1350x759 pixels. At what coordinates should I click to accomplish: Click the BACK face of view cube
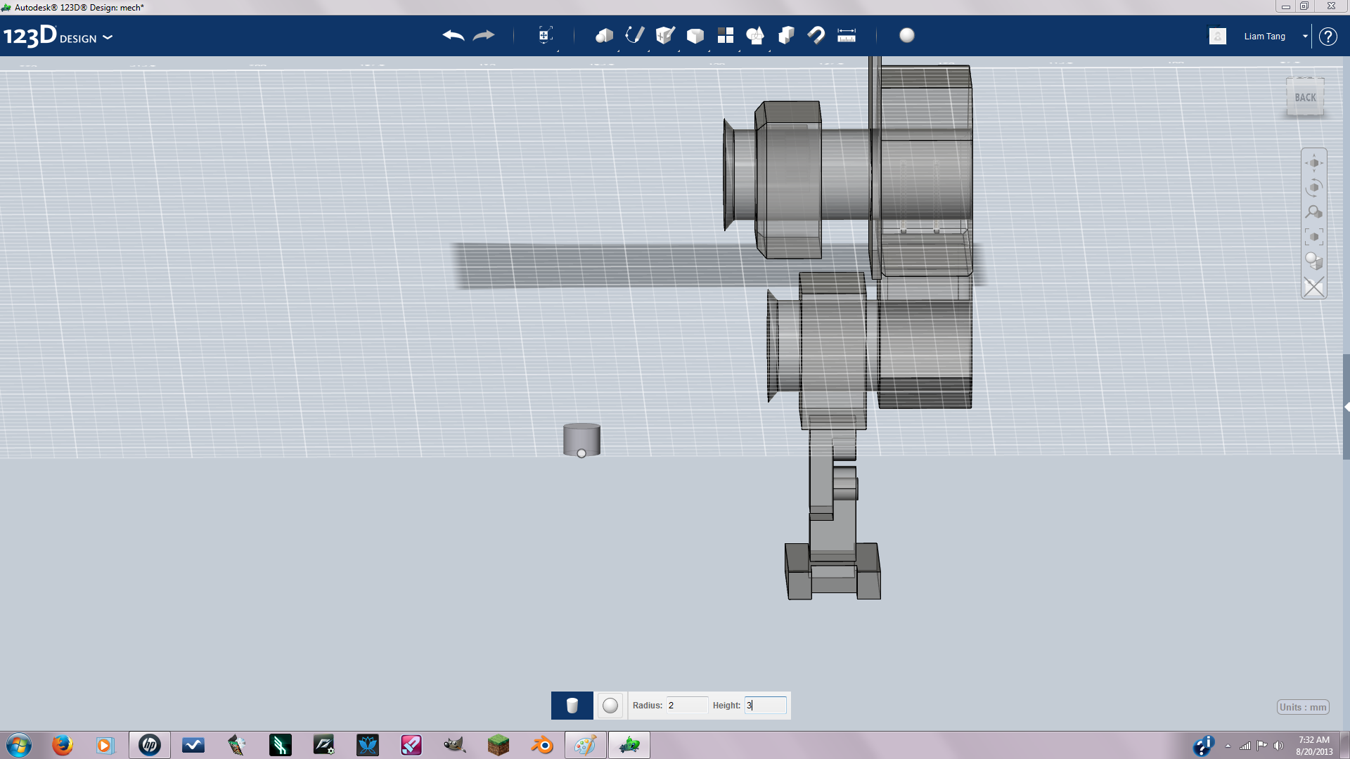[x=1305, y=98]
